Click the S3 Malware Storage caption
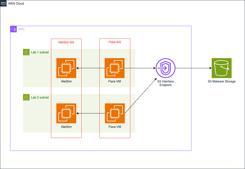 (x=222, y=81)
